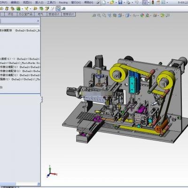The height and width of the screenshot is (188, 188).
Task: Open the 工具 menu
Action: 51,2
